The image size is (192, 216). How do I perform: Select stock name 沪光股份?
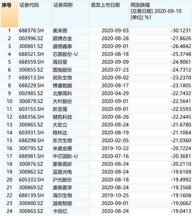[x=62, y=180]
